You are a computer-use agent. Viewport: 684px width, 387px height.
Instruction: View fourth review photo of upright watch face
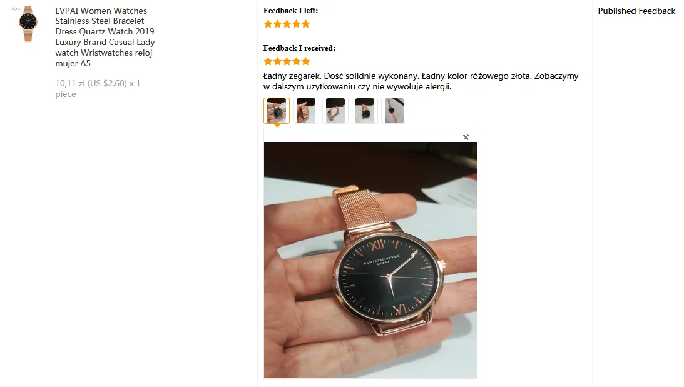click(x=365, y=111)
